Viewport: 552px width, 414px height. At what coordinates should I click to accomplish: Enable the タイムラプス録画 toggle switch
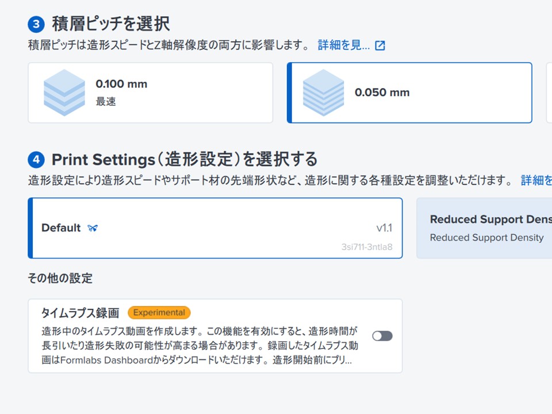[382, 336]
